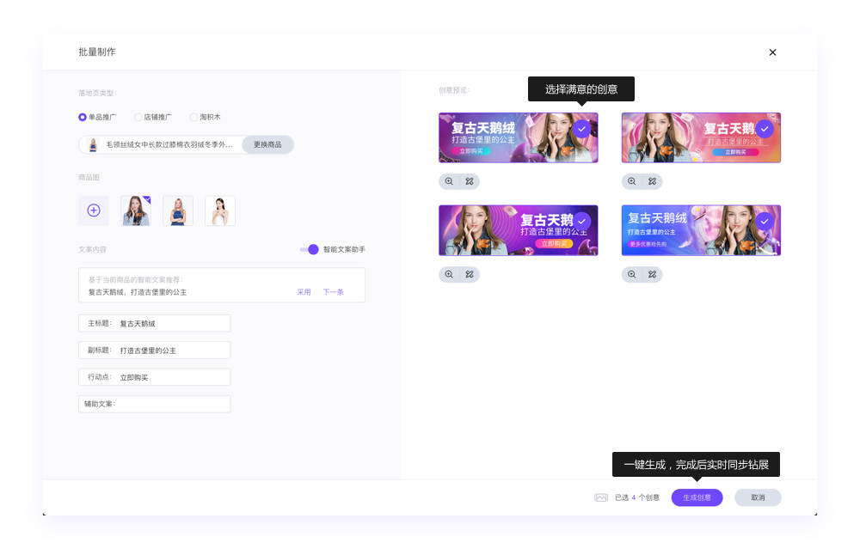The height and width of the screenshot is (555, 860).
Task: Add a product image with the plus icon
Action: (x=94, y=210)
